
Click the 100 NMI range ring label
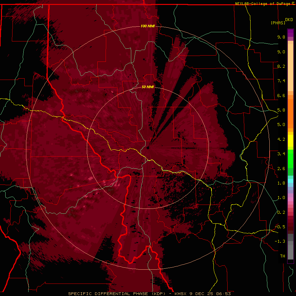pyautogui.click(x=148, y=26)
